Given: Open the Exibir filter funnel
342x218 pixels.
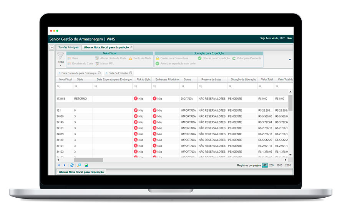Looking at the screenshot, I should click(60, 56).
